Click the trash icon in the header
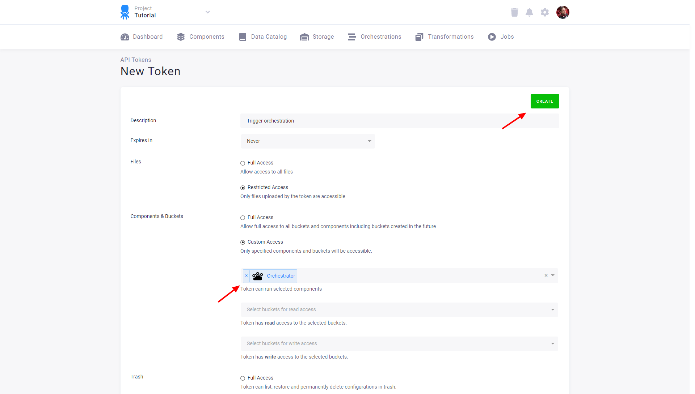Viewport: 695px width, 394px height. [514, 12]
